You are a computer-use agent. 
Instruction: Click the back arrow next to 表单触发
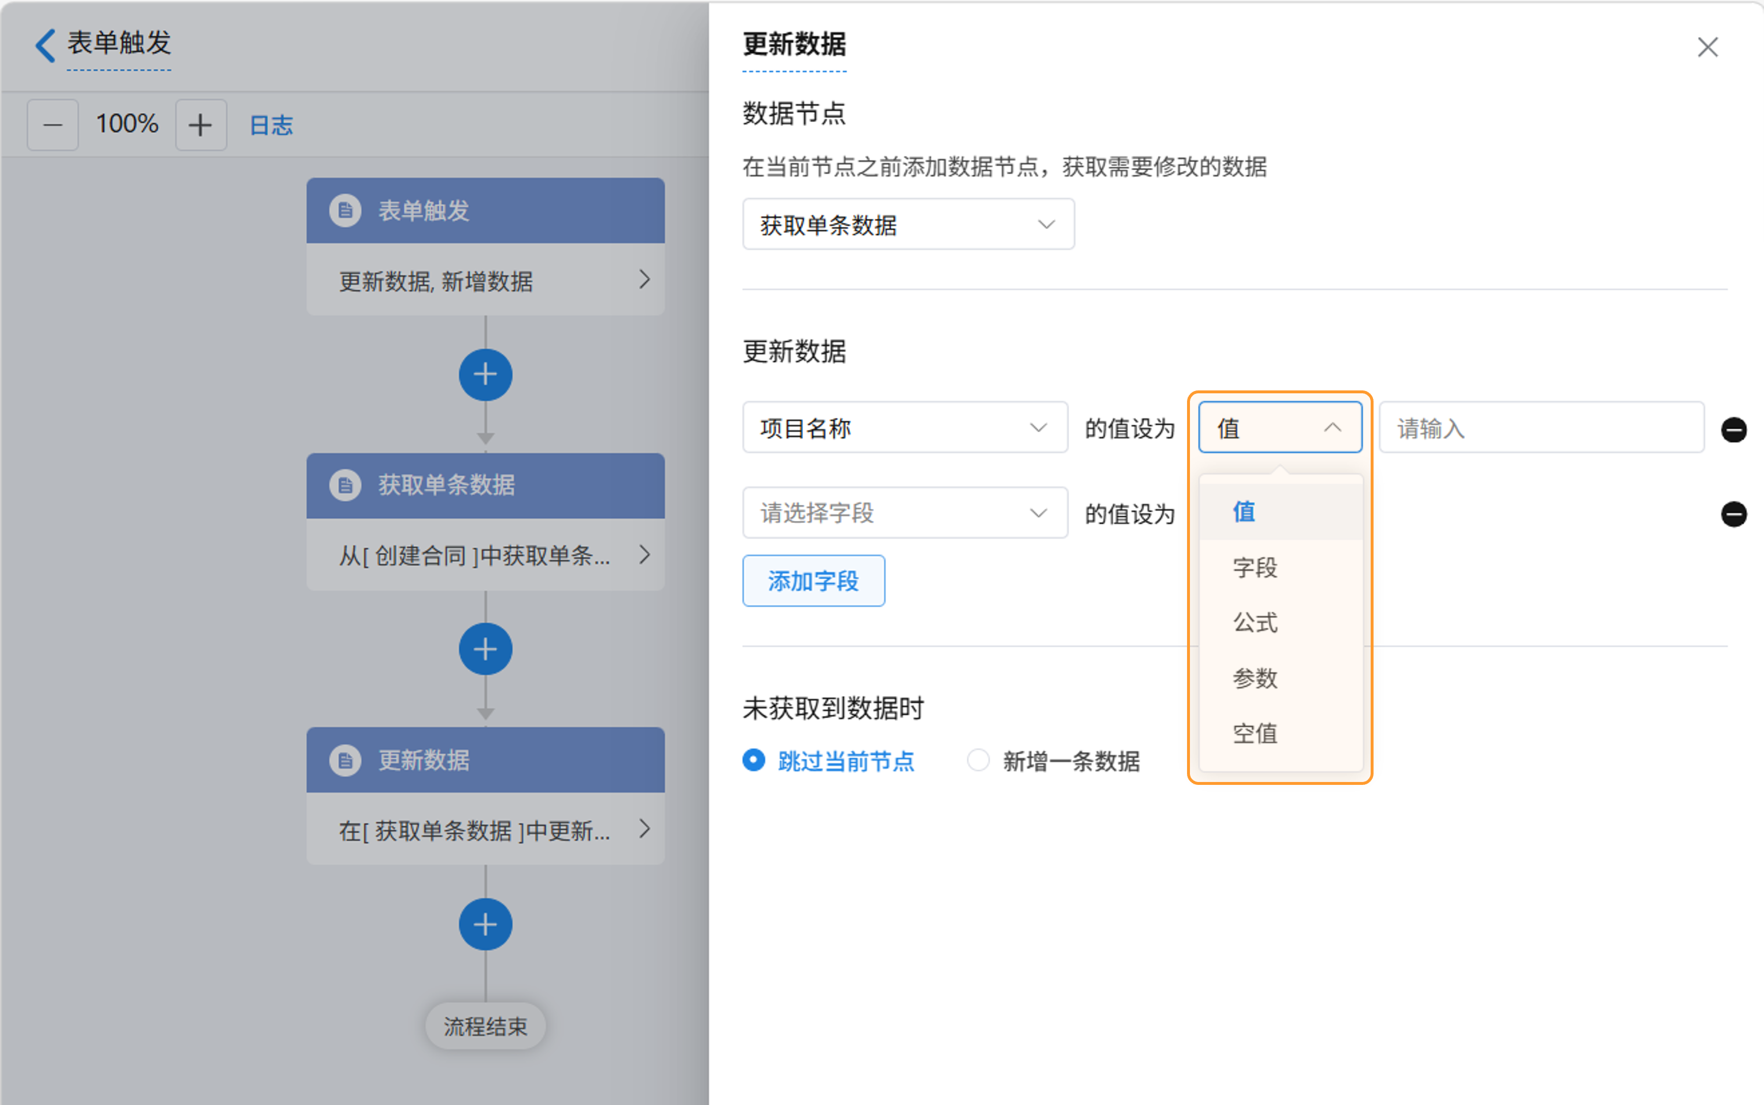pyautogui.click(x=45, y=45)
